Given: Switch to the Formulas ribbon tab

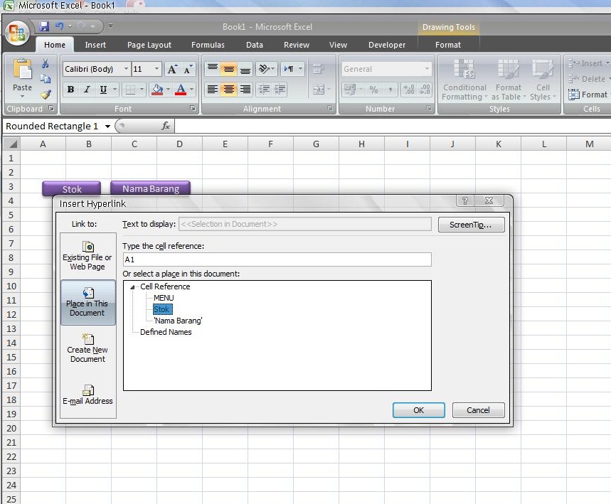Looking at the screenshot, I should [207, 44].
